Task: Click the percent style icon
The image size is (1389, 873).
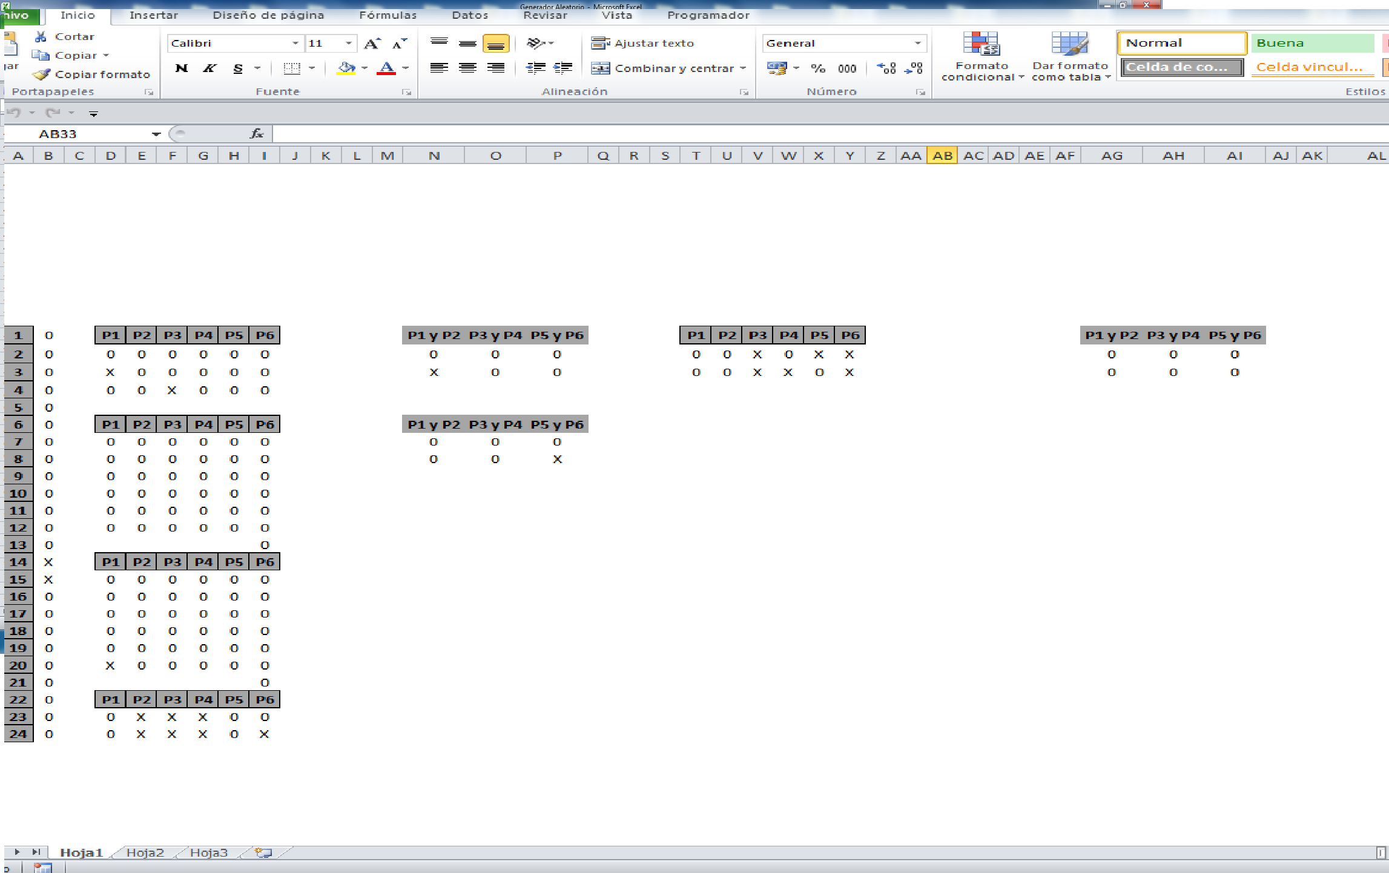Action: point(818,68)
